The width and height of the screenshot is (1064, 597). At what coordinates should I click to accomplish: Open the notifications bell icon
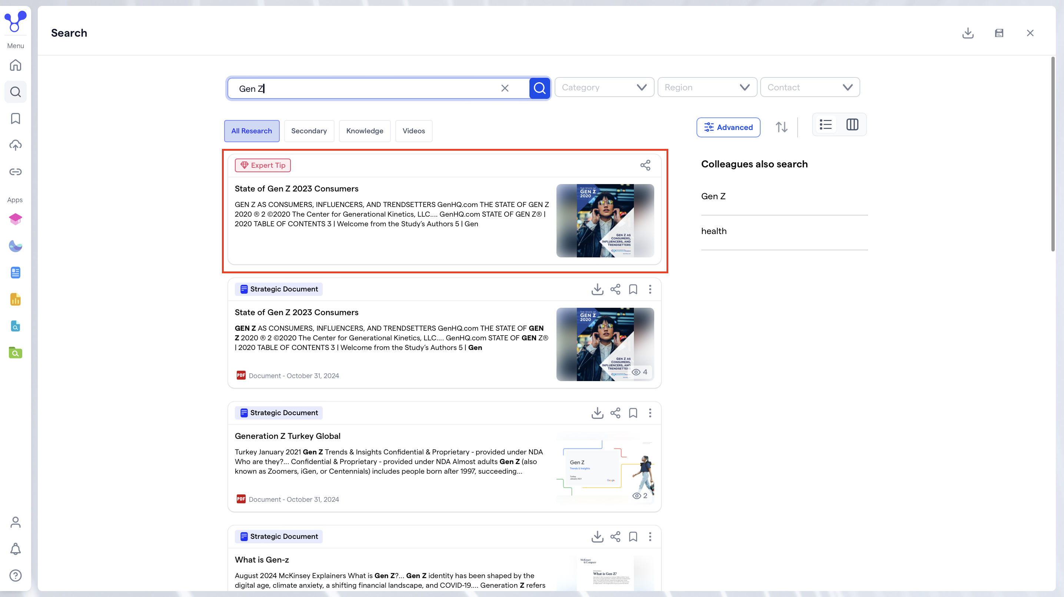click(15, 549)
